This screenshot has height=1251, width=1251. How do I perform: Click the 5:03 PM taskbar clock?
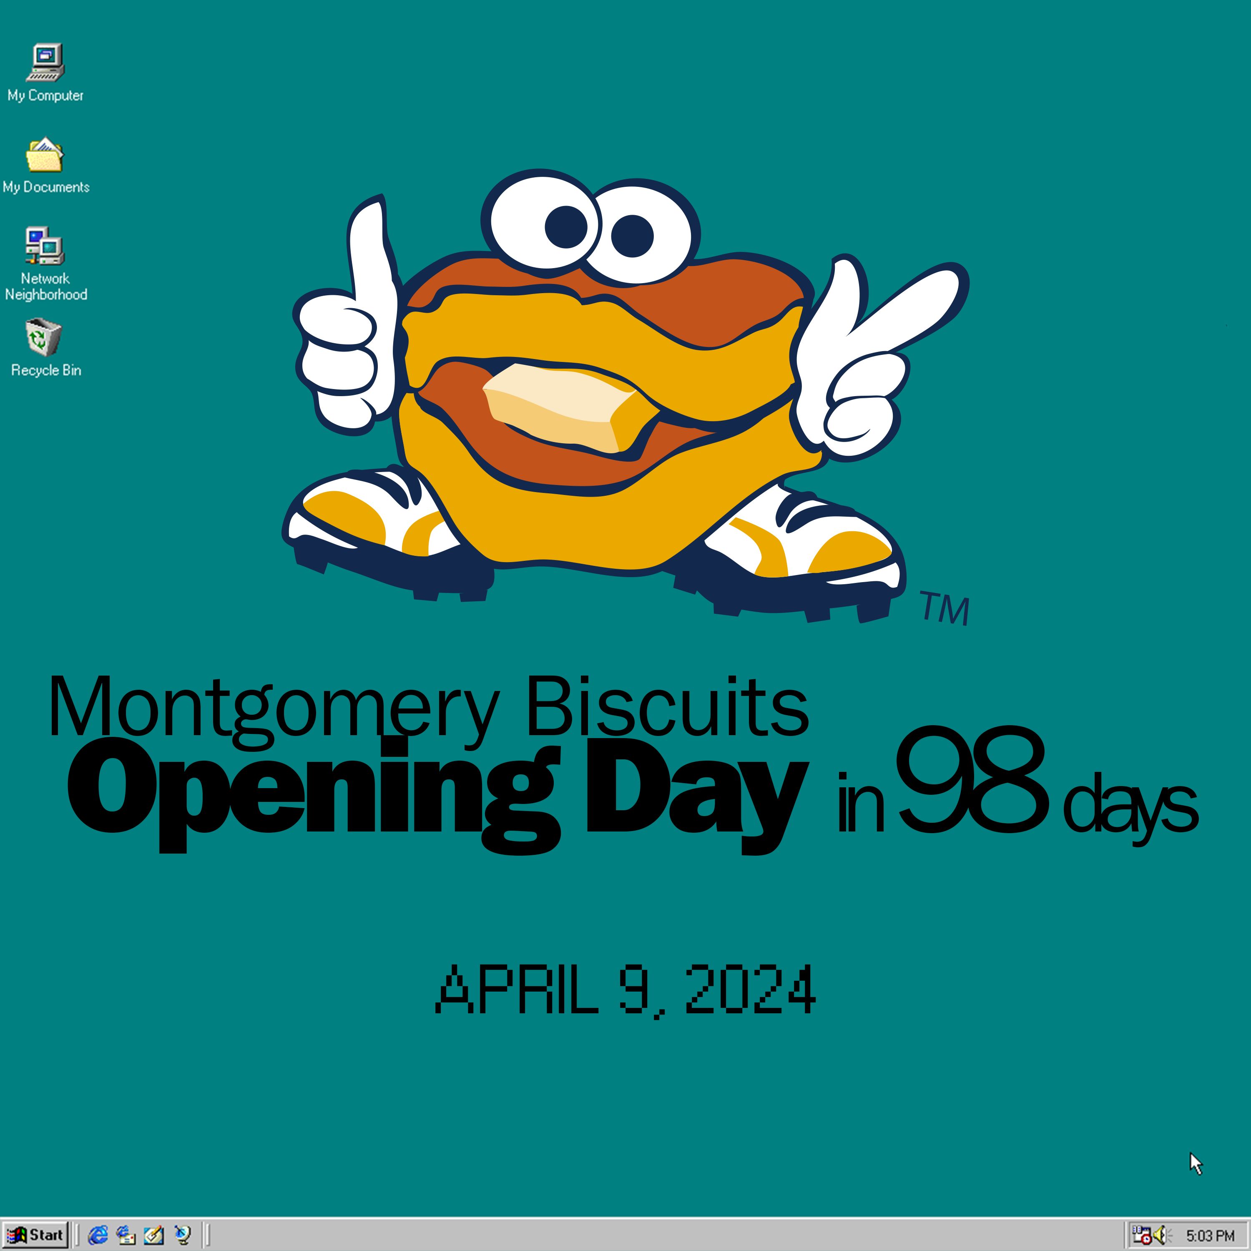pos(1210,1236)
